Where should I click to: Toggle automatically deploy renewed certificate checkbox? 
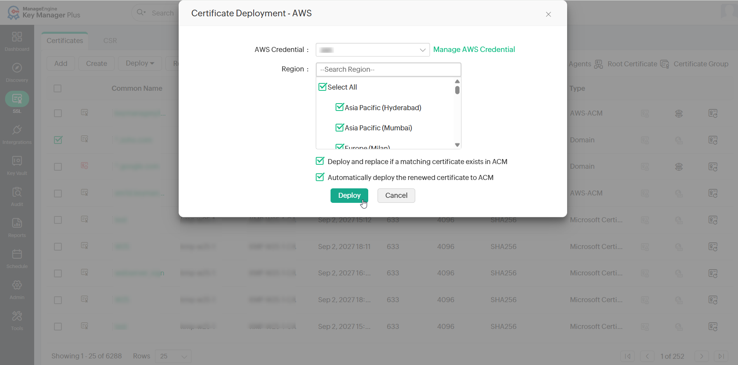320,177
